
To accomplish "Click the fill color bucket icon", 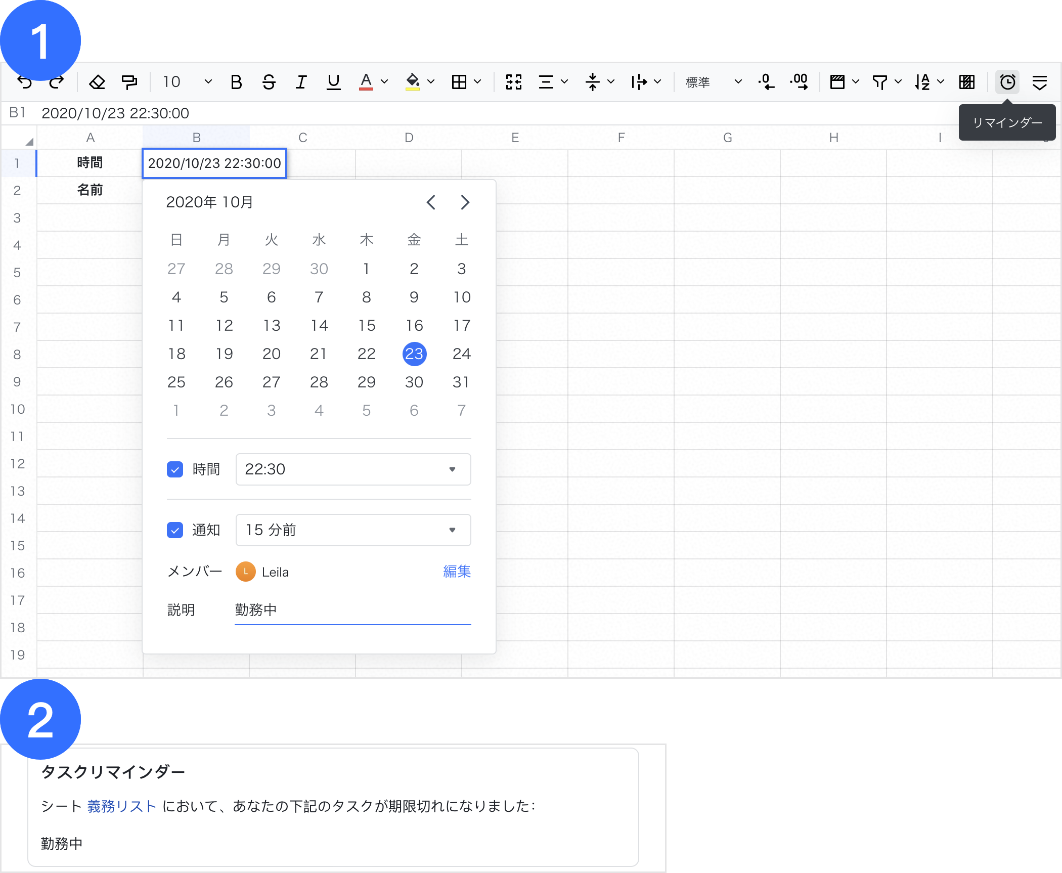I will click(x=413, y=82).
